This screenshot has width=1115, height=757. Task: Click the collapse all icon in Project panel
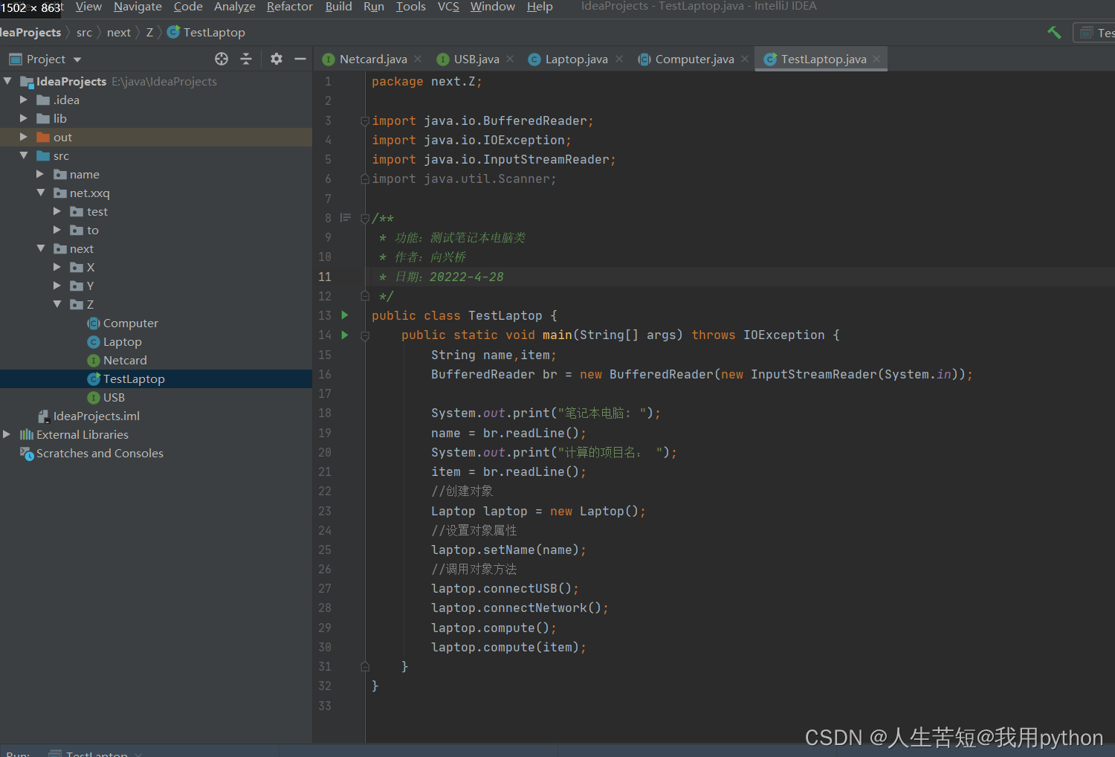point(246,59)
